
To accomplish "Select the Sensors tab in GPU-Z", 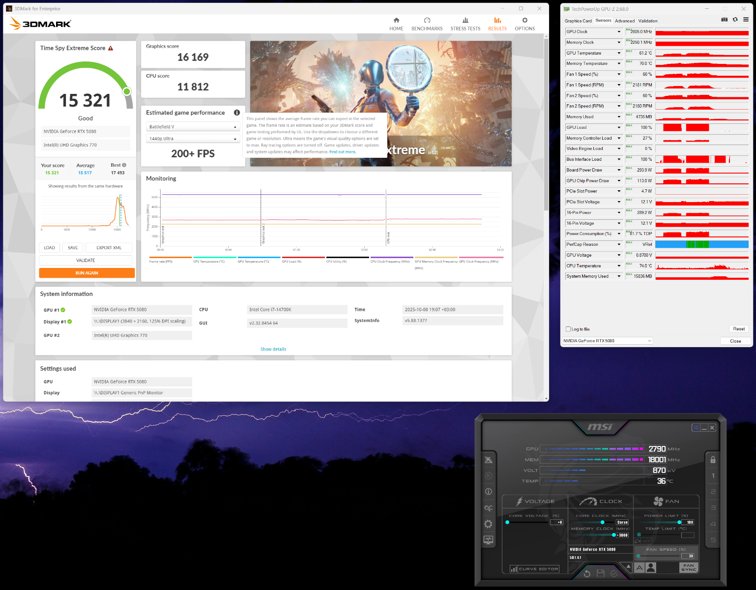I will 603,21.
